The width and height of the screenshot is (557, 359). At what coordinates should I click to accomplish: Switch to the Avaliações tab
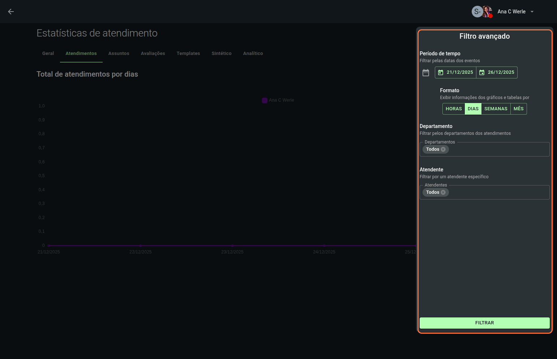153,54
